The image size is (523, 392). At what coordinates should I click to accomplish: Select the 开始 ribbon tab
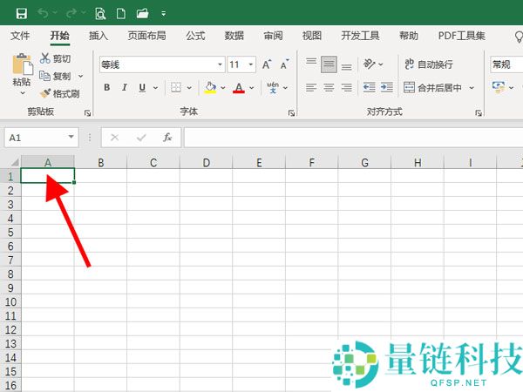tap(59, 36)
